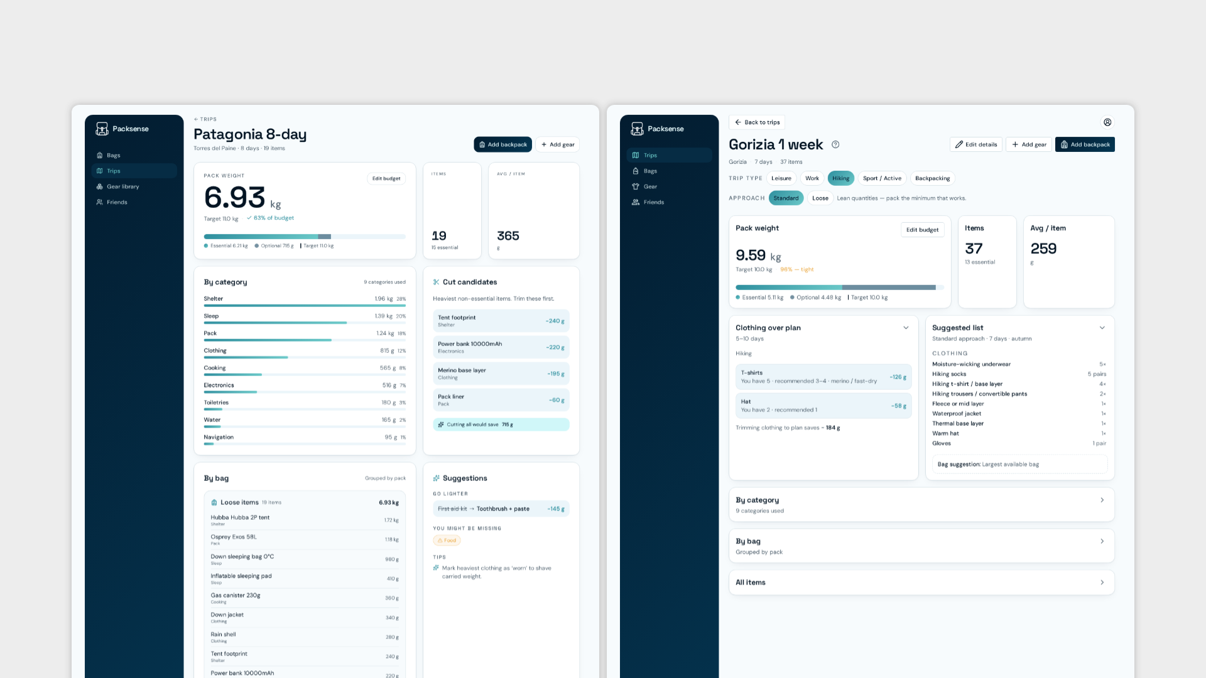Image resolution: width=1206 pixels, height=678 pixels.
Task: Click the T-shirts clothing recommendation
Action: [823, 377]
